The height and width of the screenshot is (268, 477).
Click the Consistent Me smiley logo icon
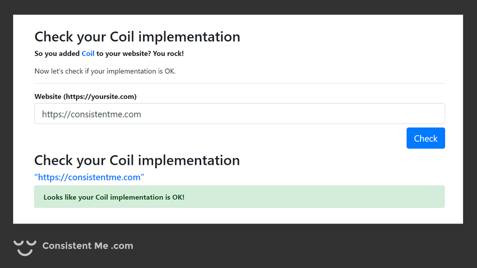coord(25,247)
